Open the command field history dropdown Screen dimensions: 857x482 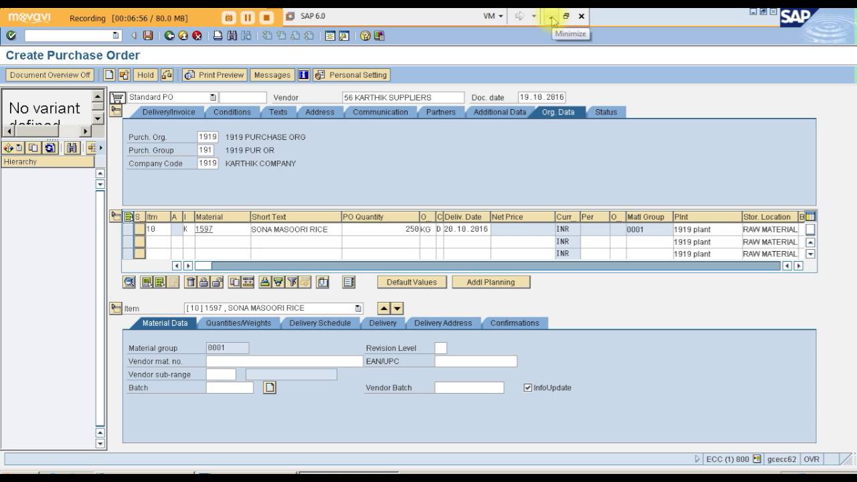pos(116,35)
